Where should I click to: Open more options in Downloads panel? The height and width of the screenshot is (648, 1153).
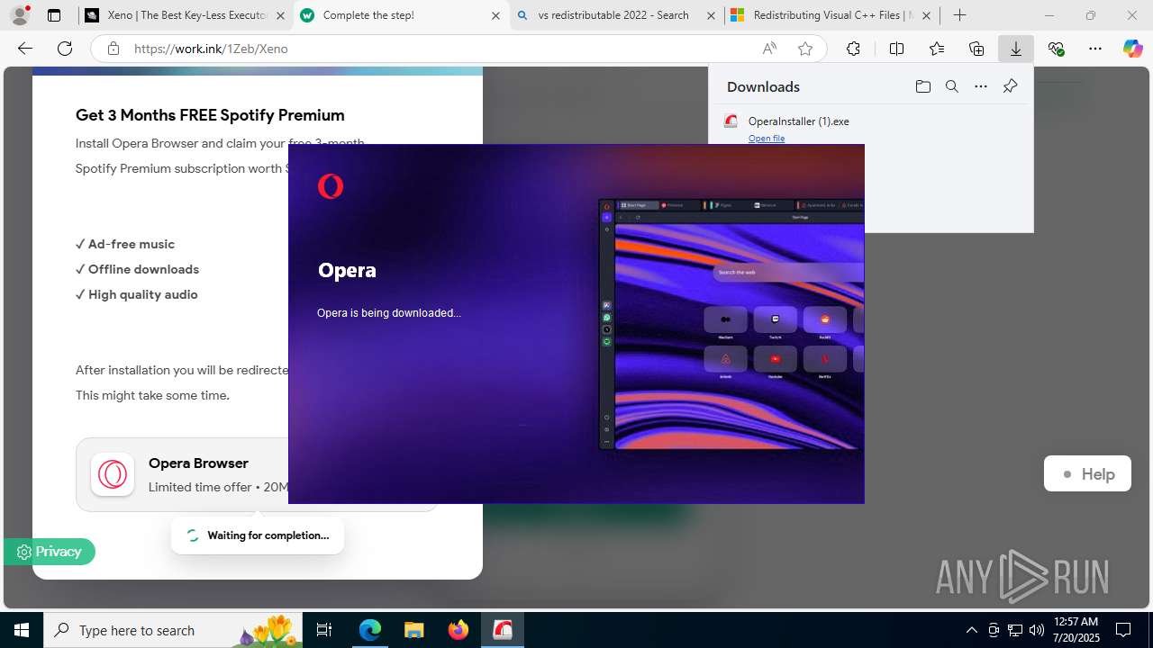981,86
